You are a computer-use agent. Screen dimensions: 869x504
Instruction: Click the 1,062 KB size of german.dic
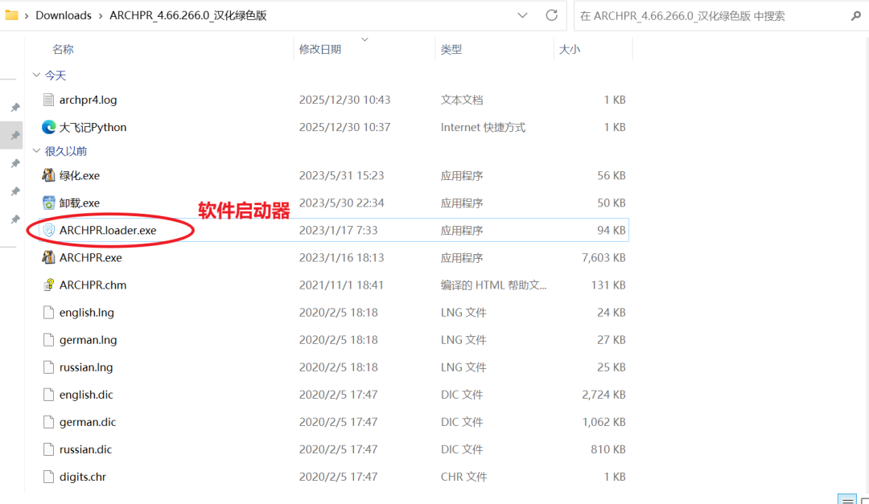tap(603, 422)
